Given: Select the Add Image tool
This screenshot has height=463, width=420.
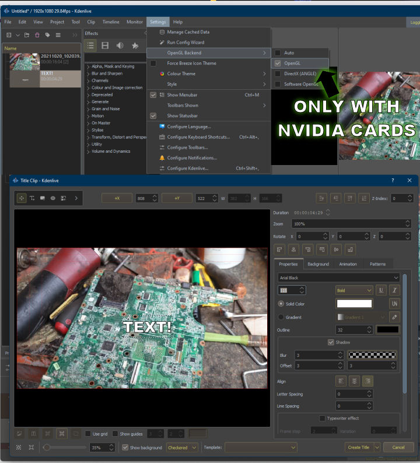Looking at the screenshot, I should coord(64,198).
